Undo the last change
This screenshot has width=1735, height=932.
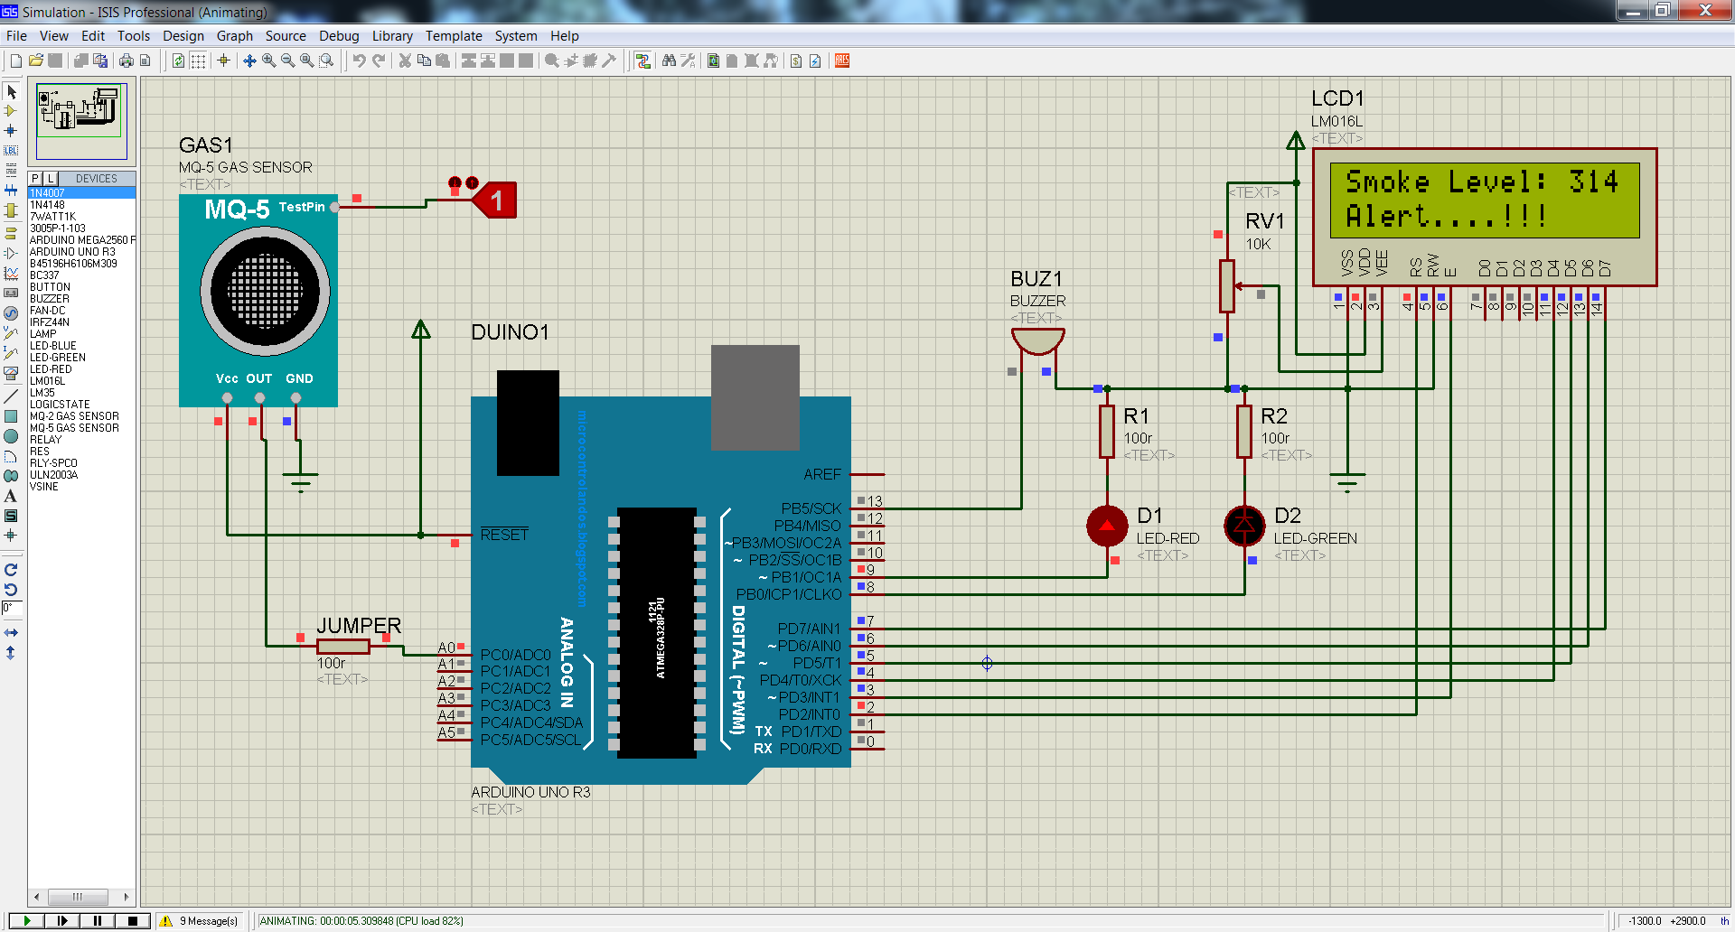[359, 61]
